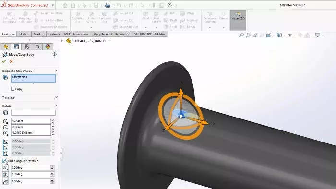
Task: Click the Undo icon in the top toolbar
Action: pyautogui.click(x=119, y=5)
